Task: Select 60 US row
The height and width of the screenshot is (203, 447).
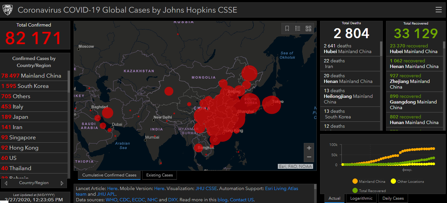Action: (34, 158)
